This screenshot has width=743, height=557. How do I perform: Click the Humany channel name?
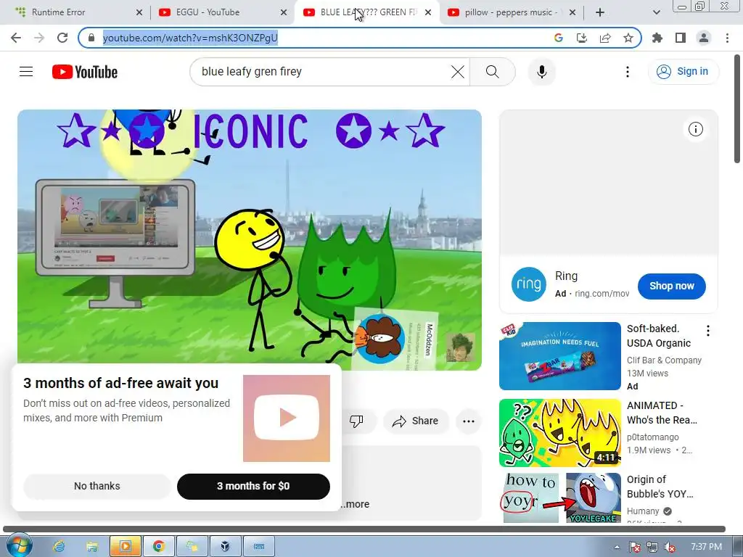pyautogui.click(x=643, y=511)
